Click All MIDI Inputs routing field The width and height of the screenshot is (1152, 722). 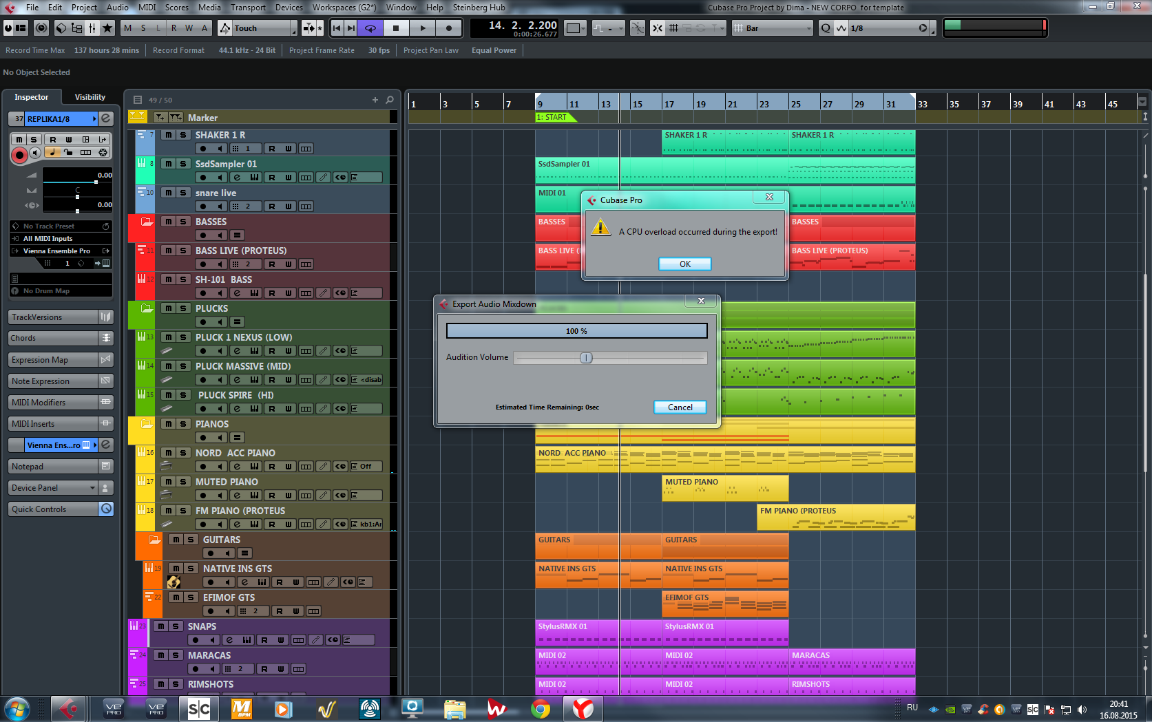pos(61,239)
